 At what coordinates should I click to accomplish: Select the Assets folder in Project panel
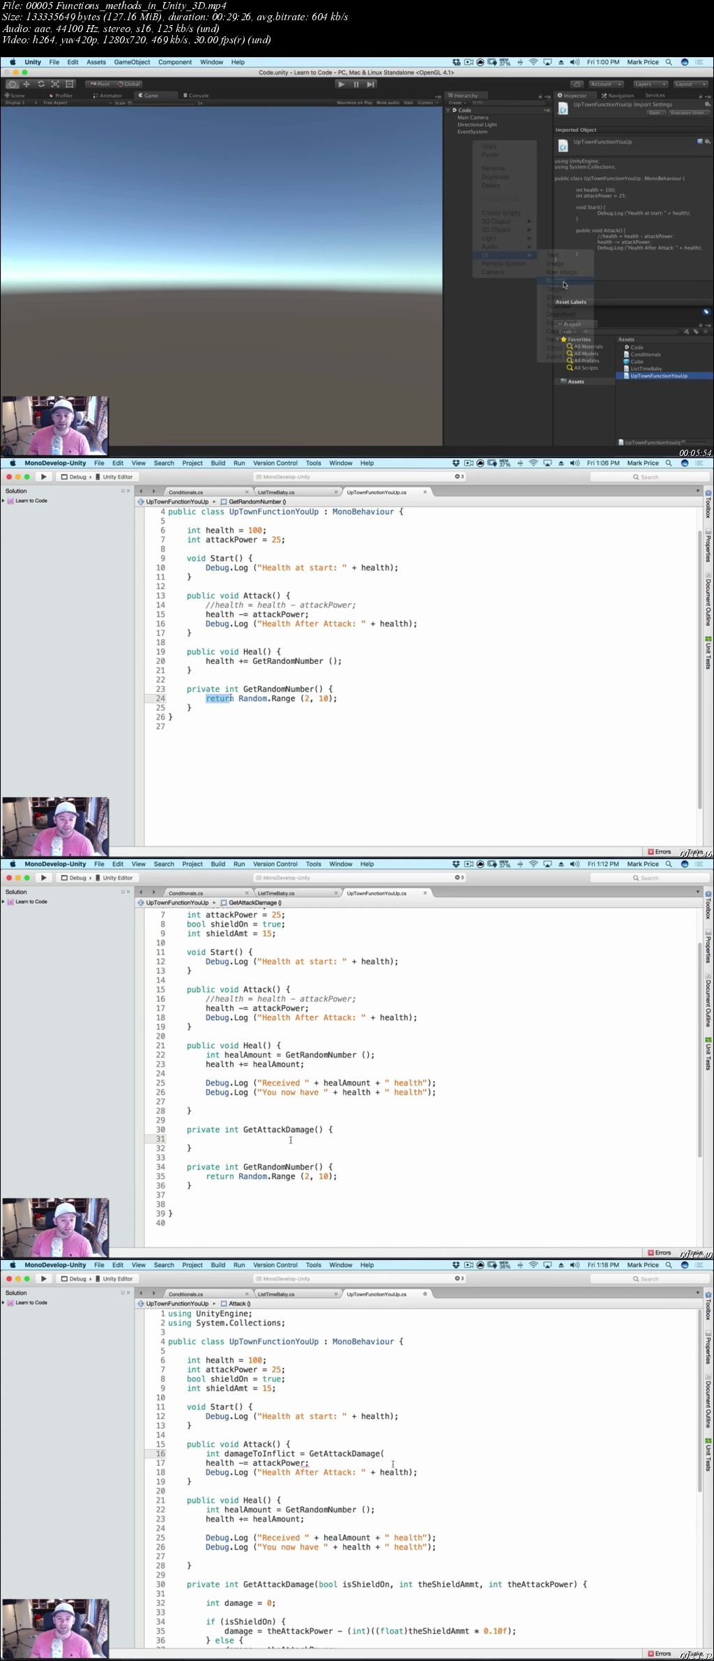pos(572,381)
